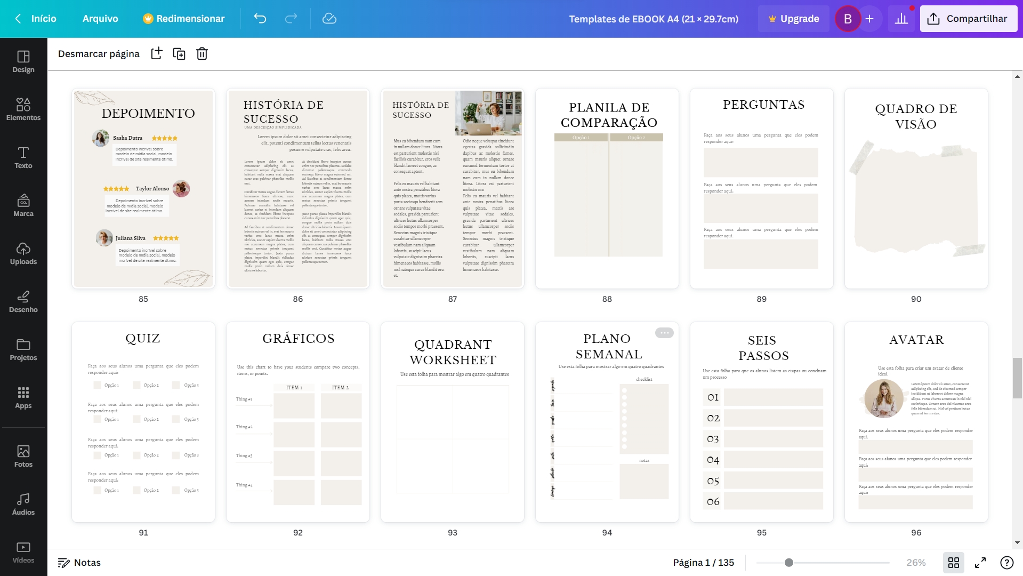Click the Compartilhar share button

tap(968, 19)
